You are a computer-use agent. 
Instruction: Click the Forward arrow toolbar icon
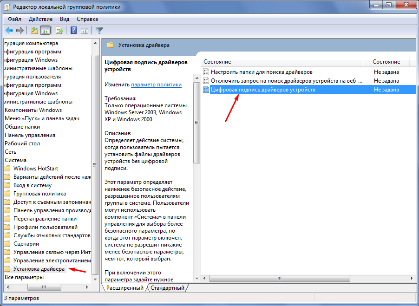[x=20, y=31]
